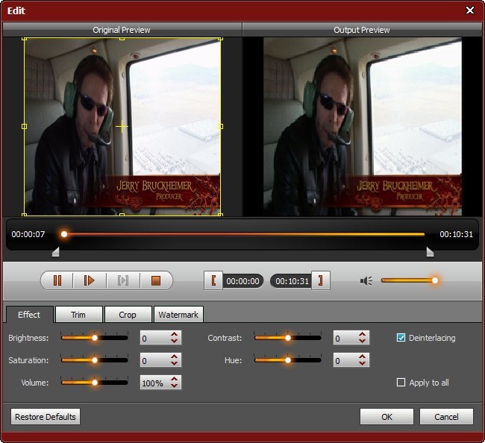Decrease Brightness with down arrow
485x443 pixels.
click(174, 341)
